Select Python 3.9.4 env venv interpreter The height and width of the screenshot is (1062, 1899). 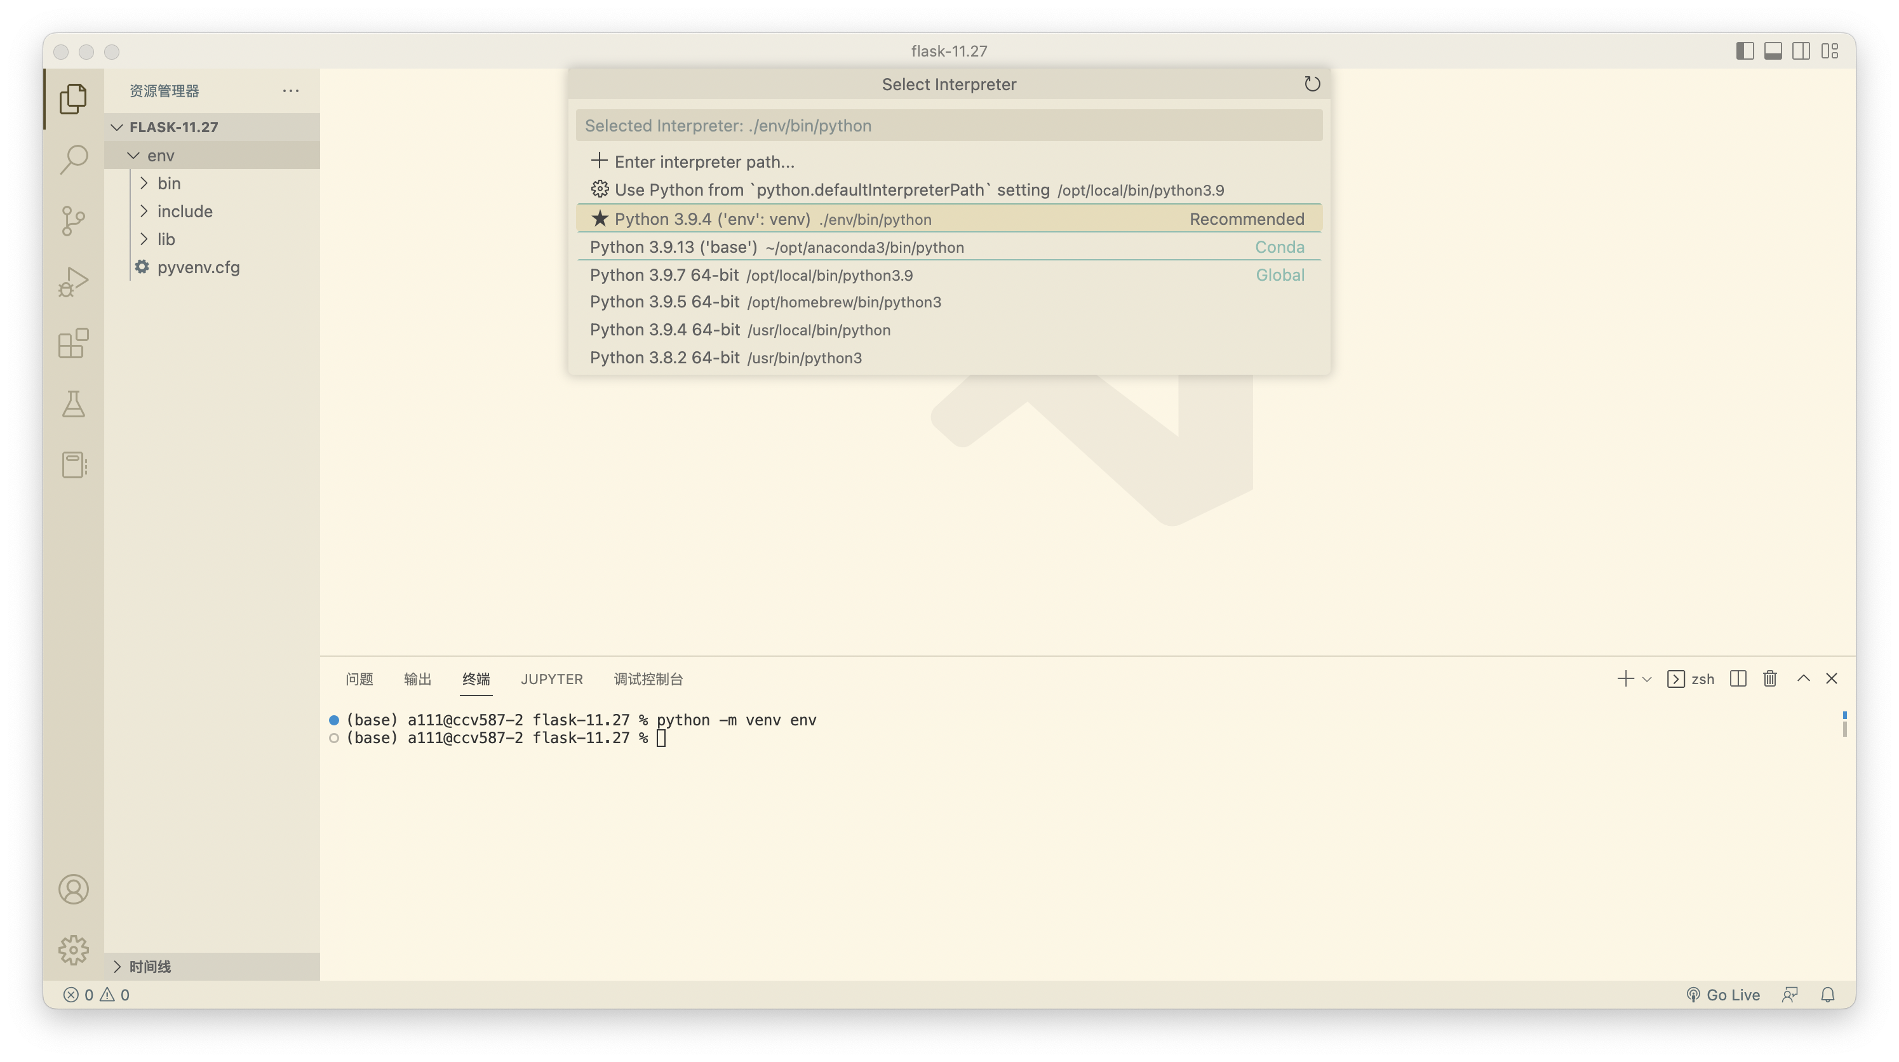[949, 219]
